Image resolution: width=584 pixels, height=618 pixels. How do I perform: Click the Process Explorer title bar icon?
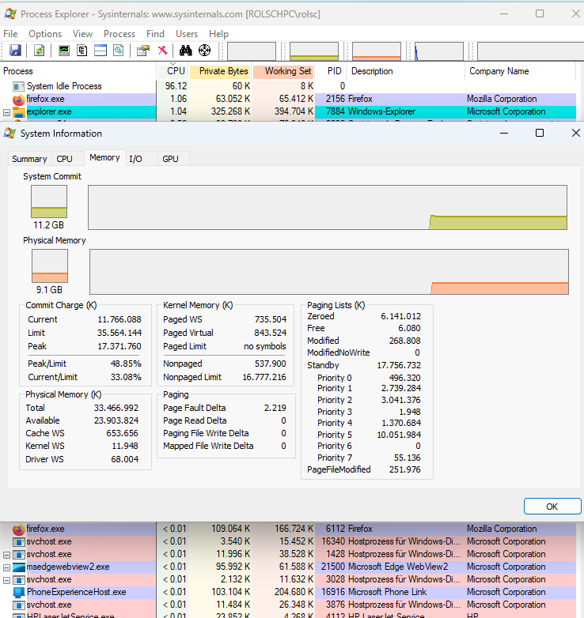pos(10,13)
